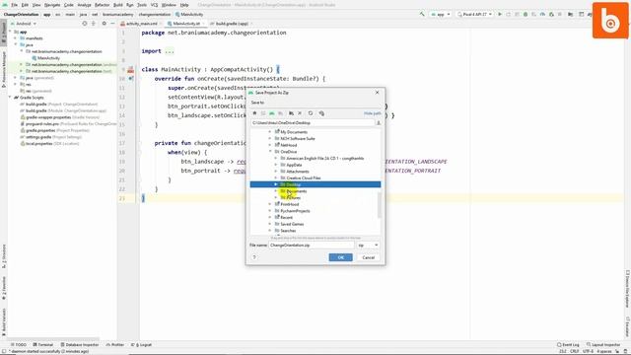Click OK in Save Project As Zip dialog
The height and width of the screenshot is (355, 631).
pos(340,257)
